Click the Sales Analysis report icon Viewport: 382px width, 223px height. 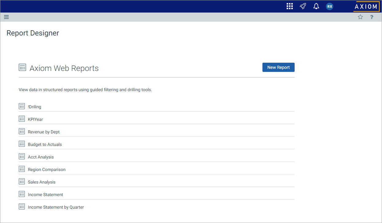[x=22, y=181]
